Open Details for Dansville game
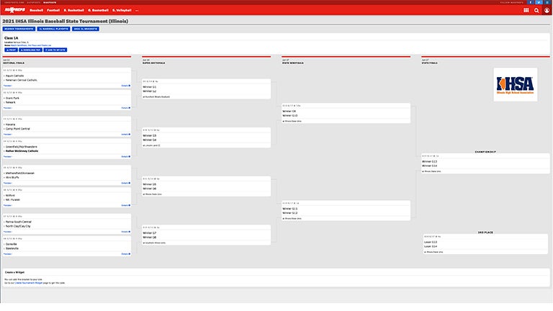Image resolution: width=553 pixels, height=311 pixels. 125,254
